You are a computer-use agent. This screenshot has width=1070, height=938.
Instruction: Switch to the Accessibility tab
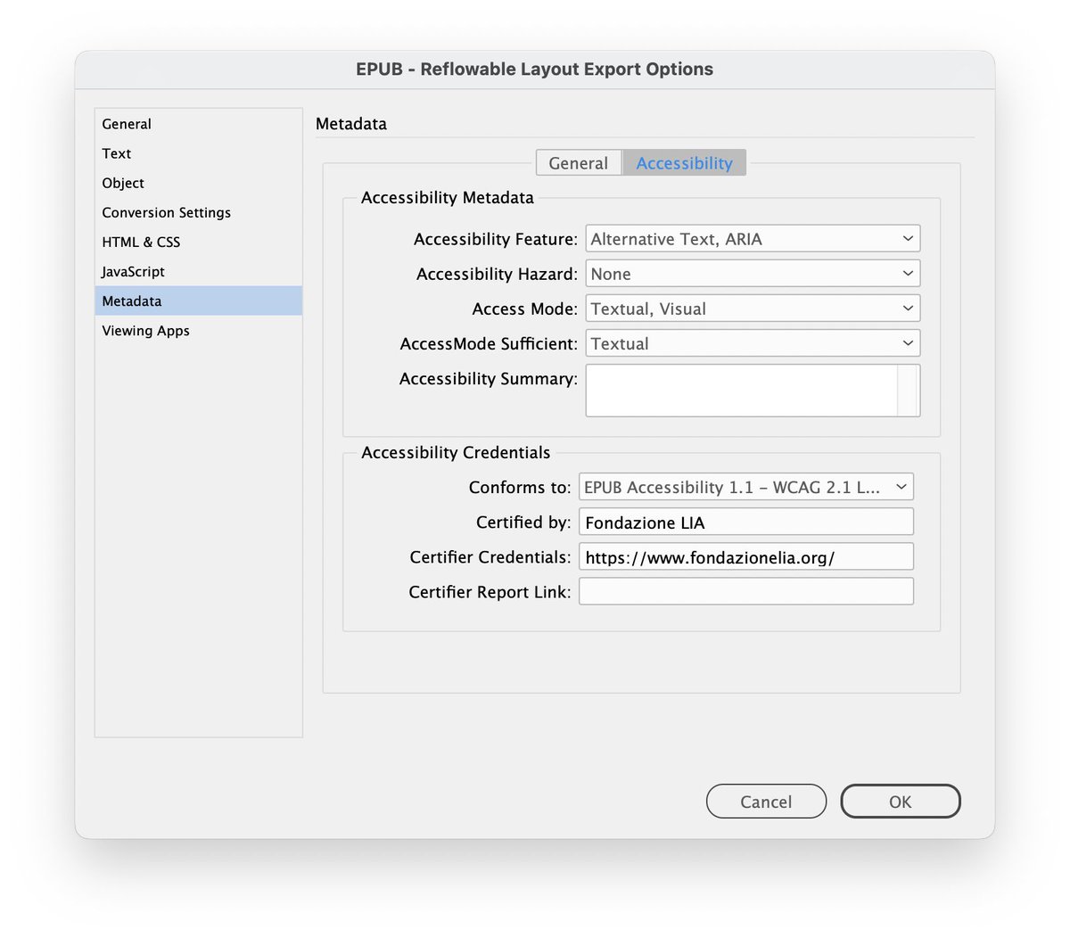pyautogui.click(x=684, y=163)
